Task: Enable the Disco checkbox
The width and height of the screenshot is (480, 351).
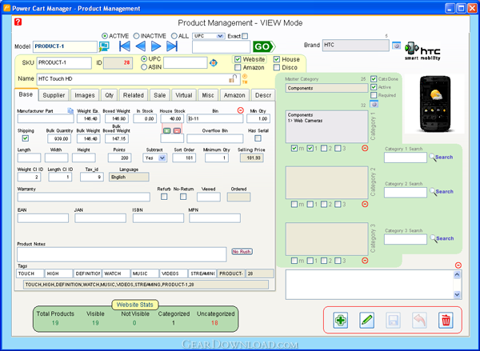Action: [x=277, y=67]
